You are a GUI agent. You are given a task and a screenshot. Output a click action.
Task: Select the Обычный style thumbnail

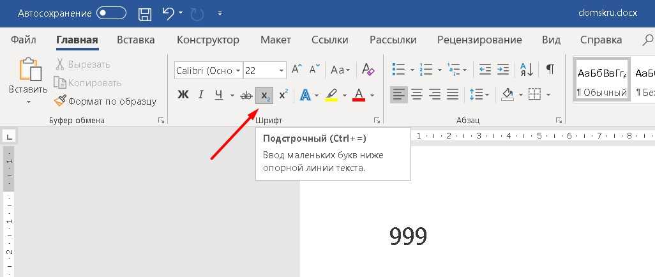tap(602, 79)
